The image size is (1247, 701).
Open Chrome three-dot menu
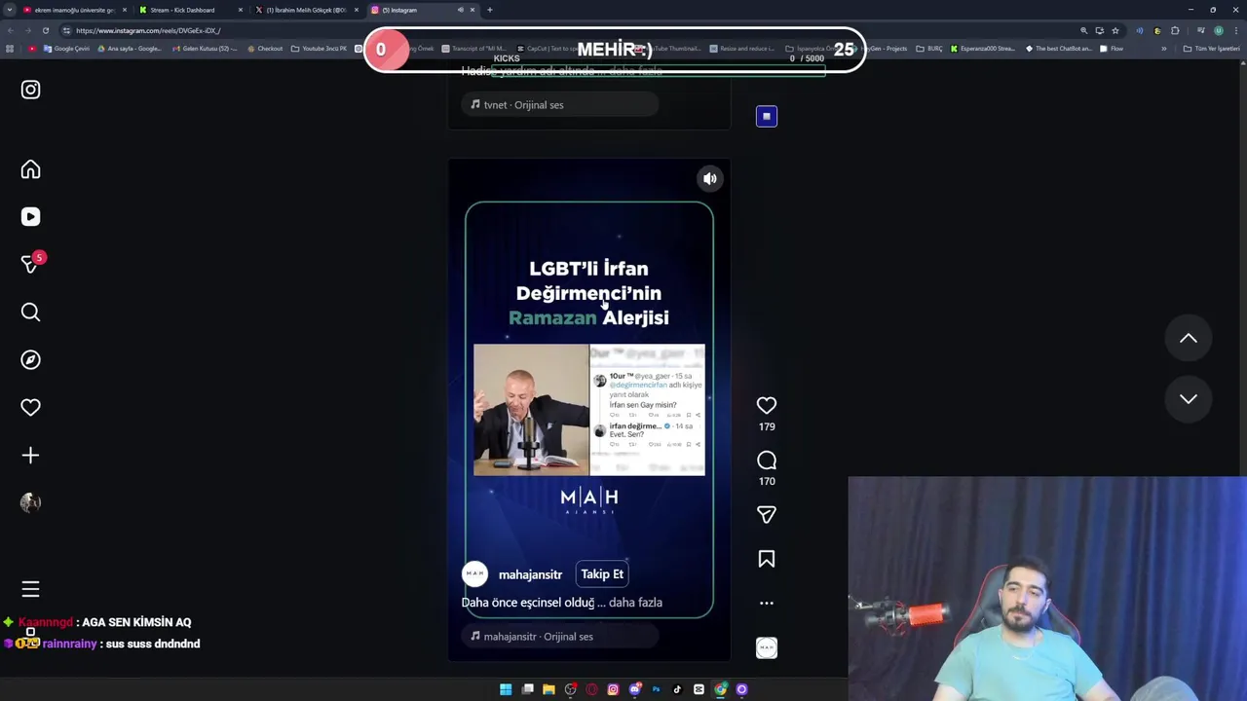coord(1234,30)
